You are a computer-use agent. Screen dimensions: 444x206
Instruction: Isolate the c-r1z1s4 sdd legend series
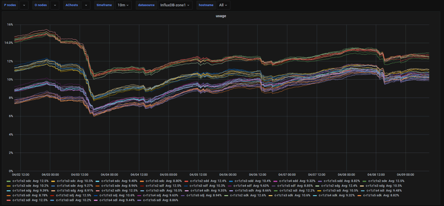point(288,181)
